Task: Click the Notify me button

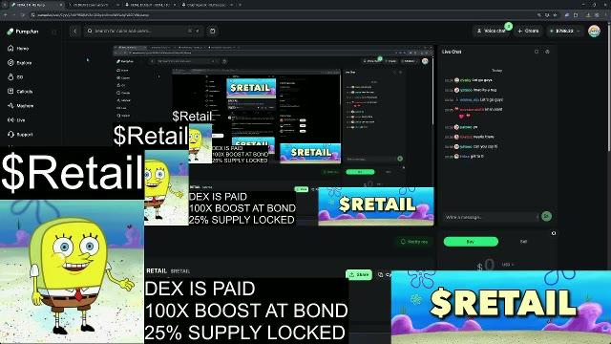Action: pyautogui.click(x=413, y=242)
